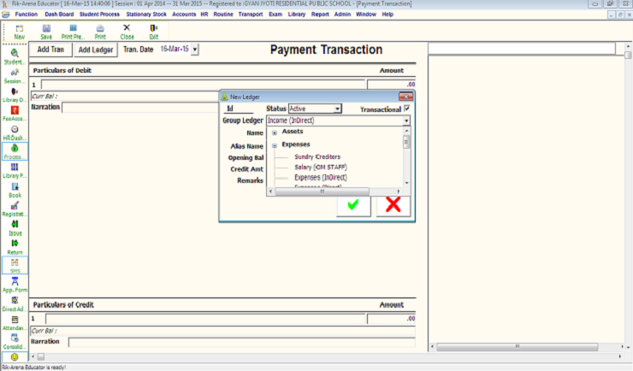Toggle the Transactional checkbox

click(407, 109)
